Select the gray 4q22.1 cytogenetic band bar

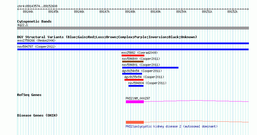pyautogui.click(x=133, y=28)
